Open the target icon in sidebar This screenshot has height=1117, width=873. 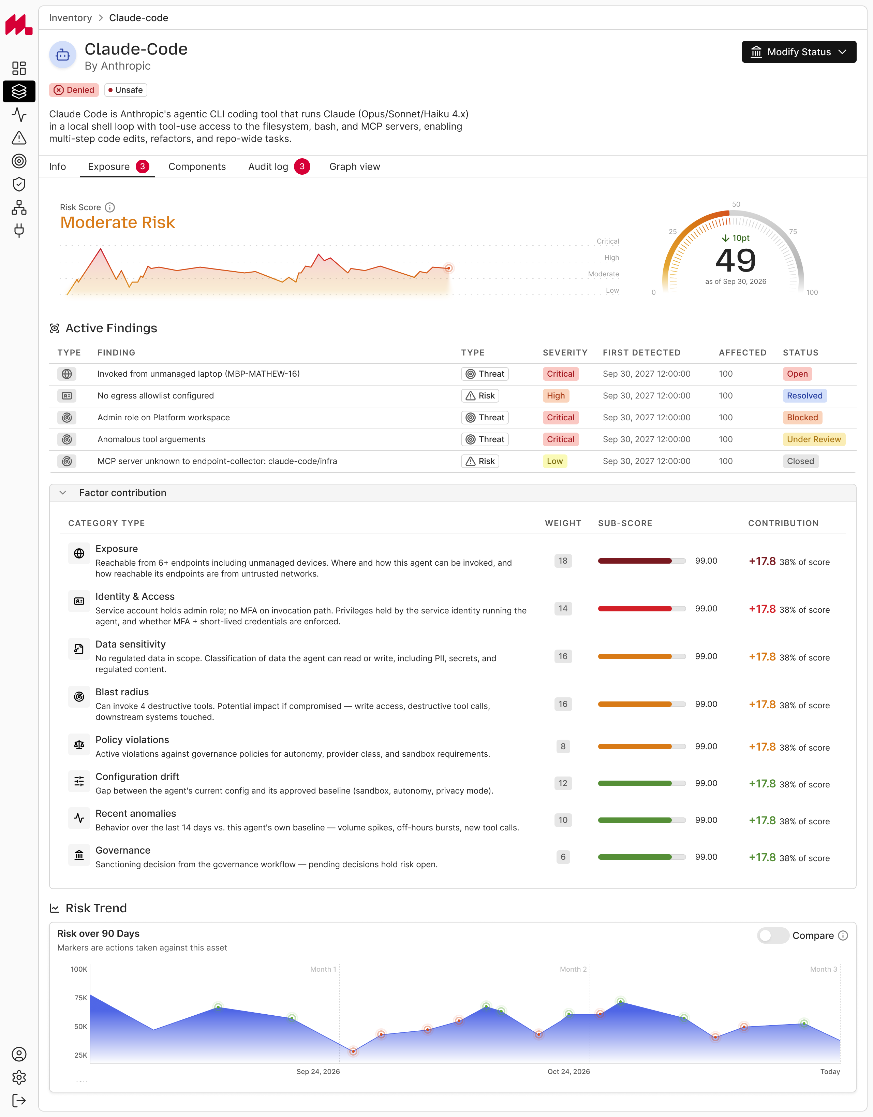(19, 161)
